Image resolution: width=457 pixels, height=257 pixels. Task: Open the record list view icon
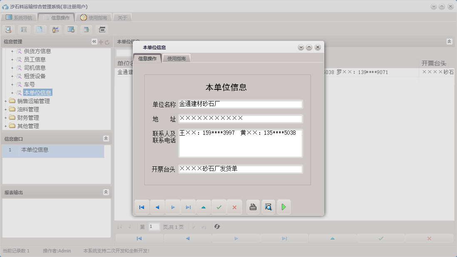pos(24,30)
